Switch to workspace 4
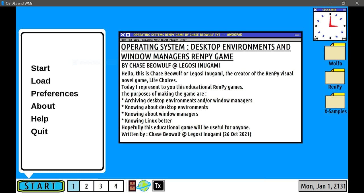The width and height of the screenshot is (364, 193). (116, 186)
